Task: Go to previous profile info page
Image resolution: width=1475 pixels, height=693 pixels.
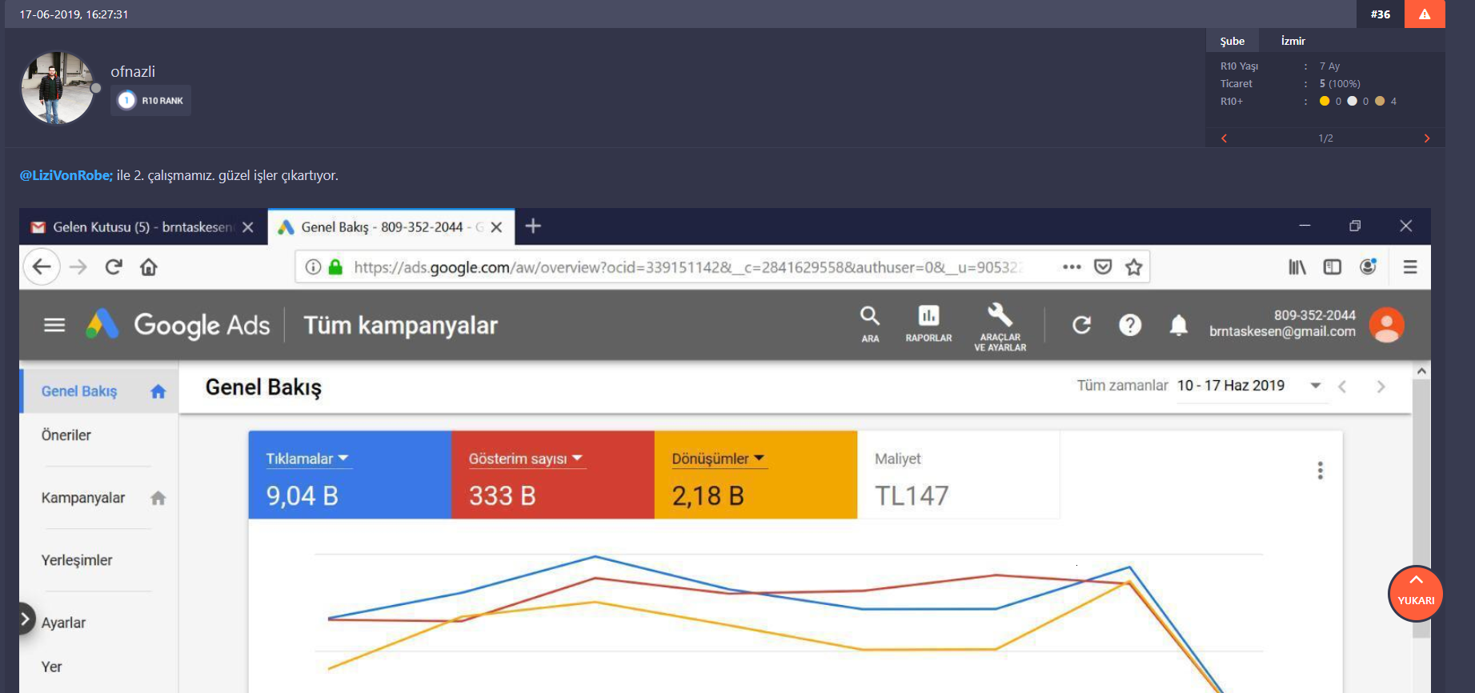Action: click(1224, 138)
